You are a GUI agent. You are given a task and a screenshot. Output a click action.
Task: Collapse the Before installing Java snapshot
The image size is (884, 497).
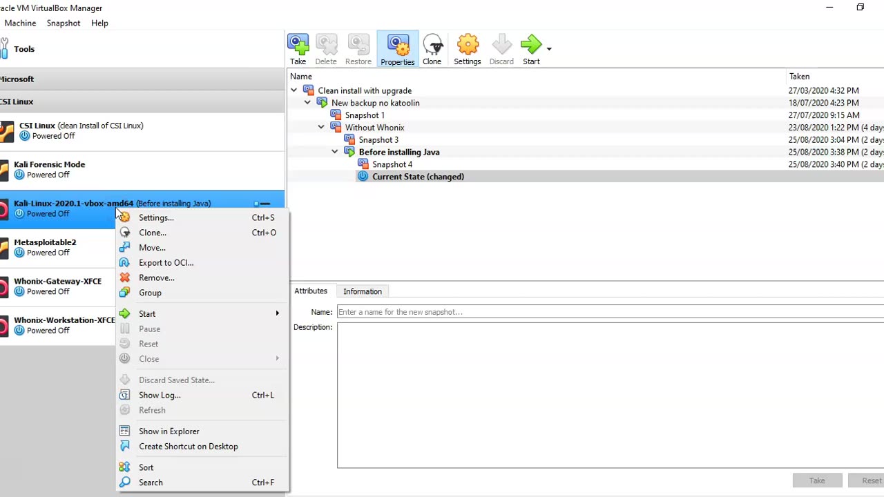pos(335,152)
